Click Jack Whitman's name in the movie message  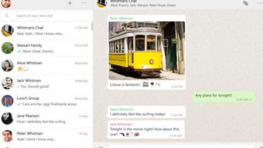tap(121, 124)
